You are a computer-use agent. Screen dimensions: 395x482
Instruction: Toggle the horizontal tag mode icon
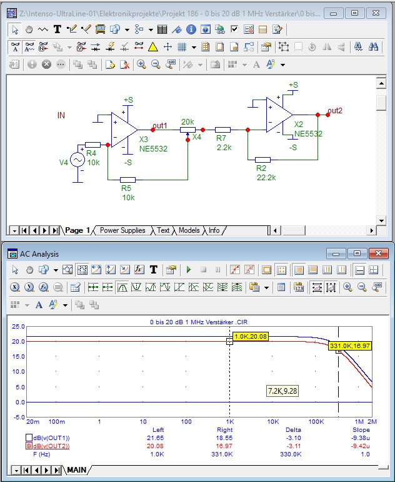pos(317,287)
